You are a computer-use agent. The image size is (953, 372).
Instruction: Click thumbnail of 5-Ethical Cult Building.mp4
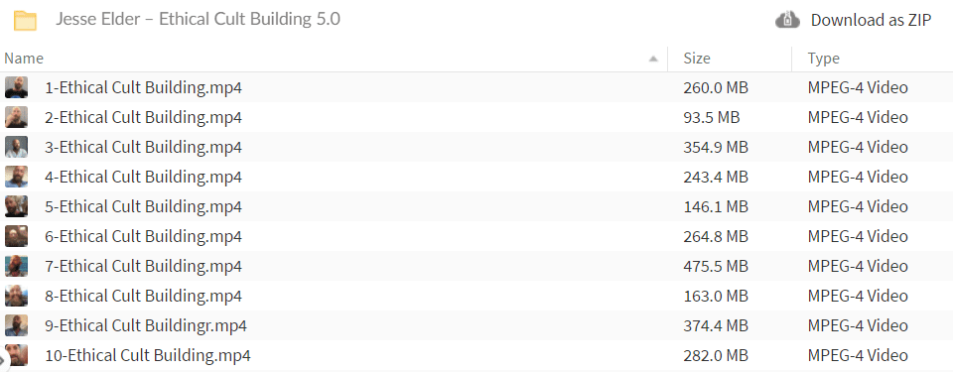click(17, 206)
